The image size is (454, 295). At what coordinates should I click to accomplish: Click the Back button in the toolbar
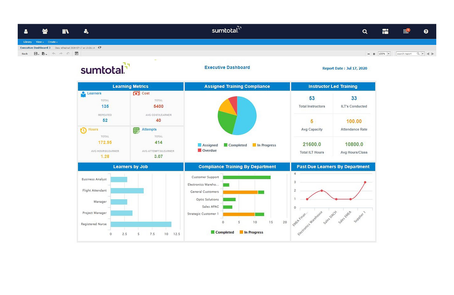(25, 54)
